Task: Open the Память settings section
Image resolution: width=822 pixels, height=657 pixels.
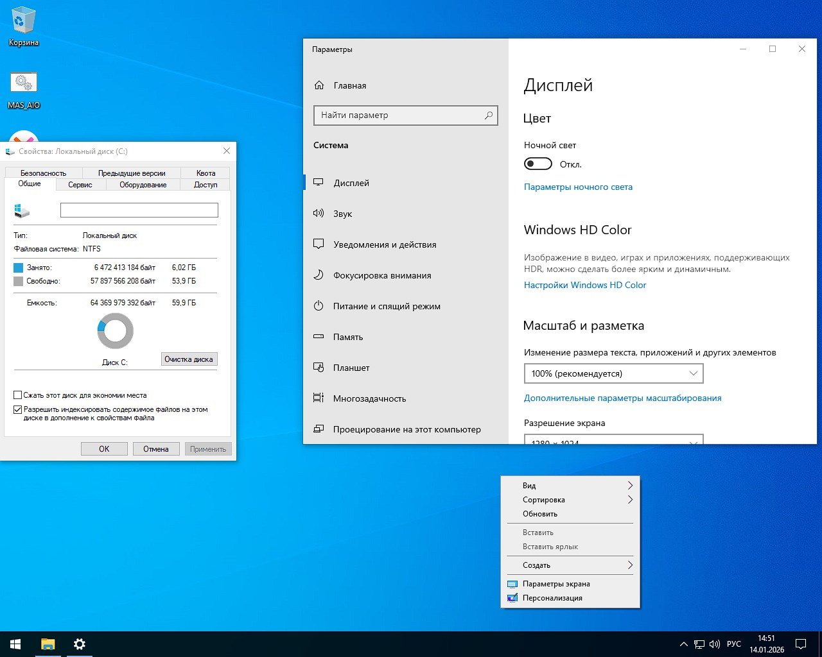Action: (349, 337)
